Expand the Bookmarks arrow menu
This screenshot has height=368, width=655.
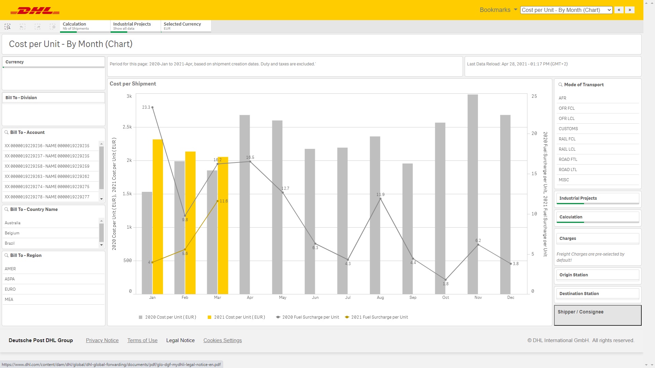tap(515, 10)
